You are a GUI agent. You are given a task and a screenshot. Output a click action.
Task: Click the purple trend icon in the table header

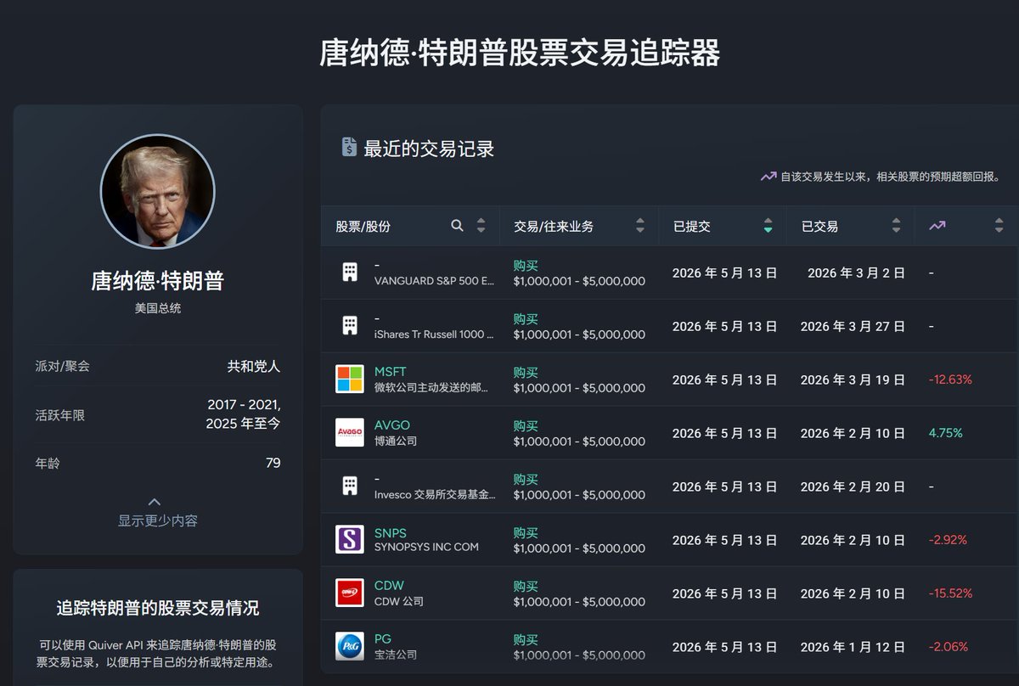click(x=937, y=226)
